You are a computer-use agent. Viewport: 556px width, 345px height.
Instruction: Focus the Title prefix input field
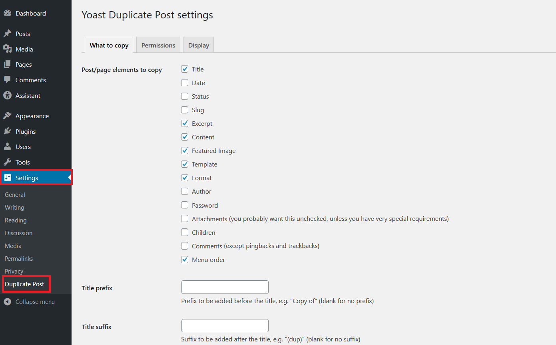225,287
